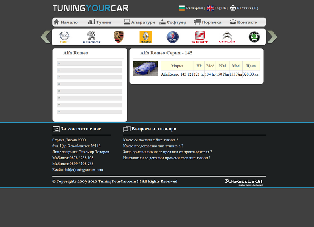
Task: Choose the Porsche crest logo
Action: click(x=119, y=37)
